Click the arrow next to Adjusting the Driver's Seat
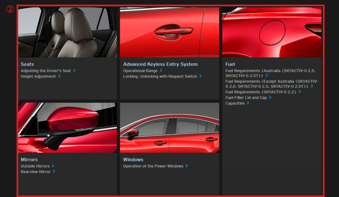 tap(74, 71)
